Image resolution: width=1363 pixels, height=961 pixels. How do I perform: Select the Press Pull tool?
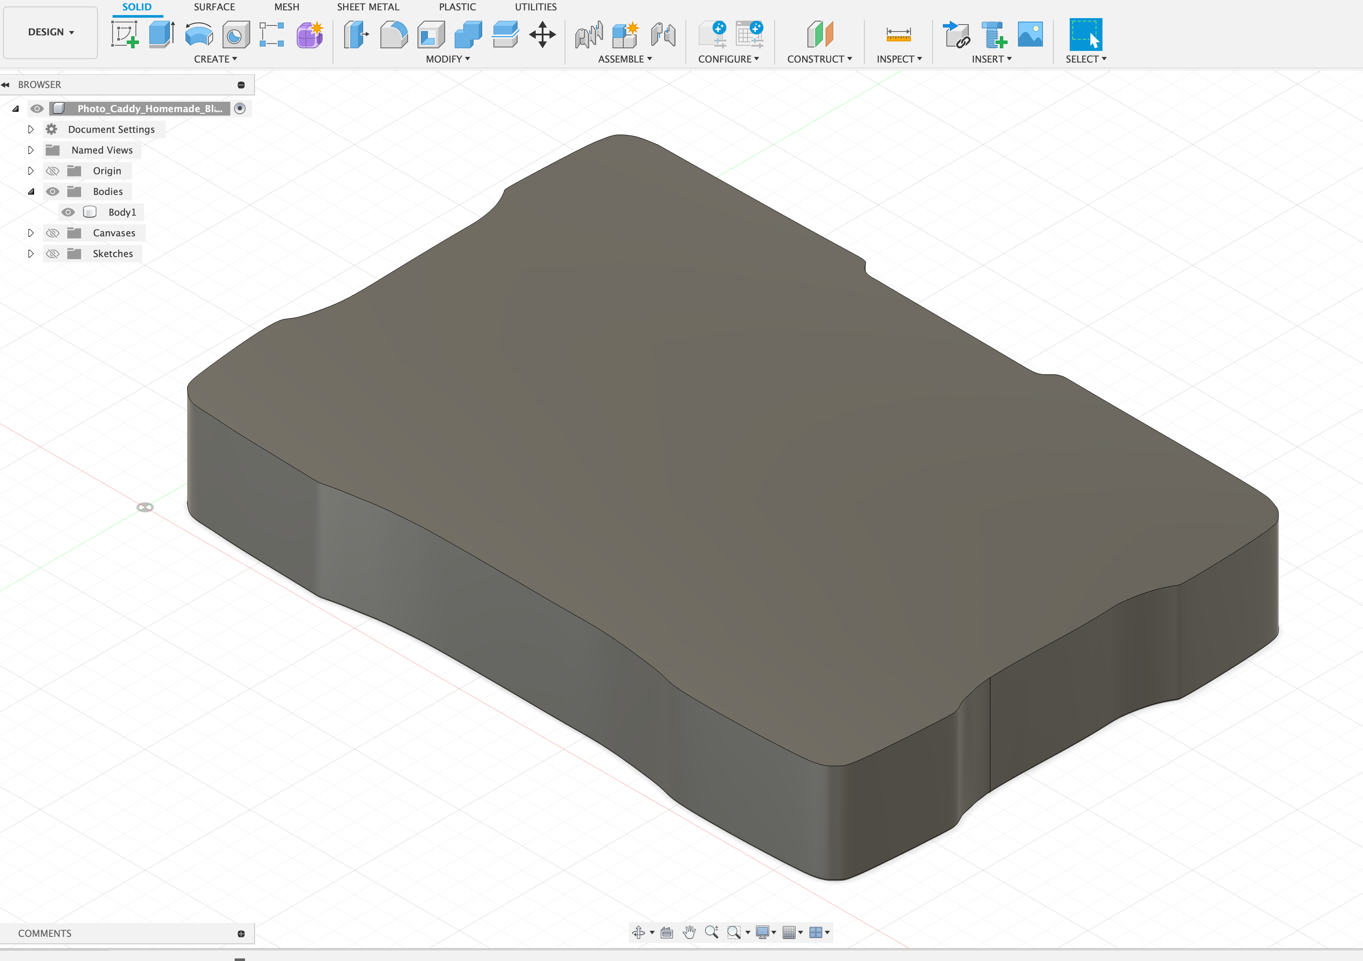click(357, 35)
